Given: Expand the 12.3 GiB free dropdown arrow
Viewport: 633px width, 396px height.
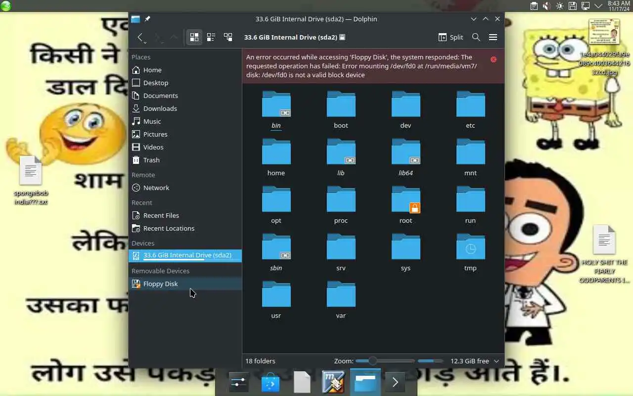Looking at the screenshot, I should (x=497, y=361).
